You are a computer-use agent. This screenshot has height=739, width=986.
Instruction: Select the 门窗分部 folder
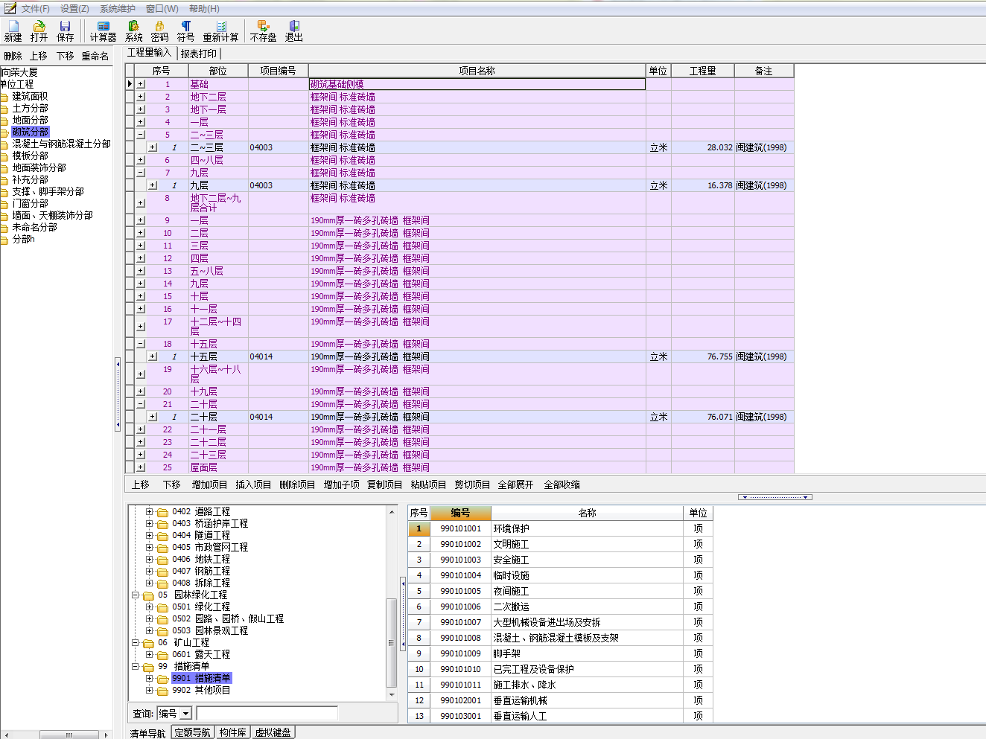30,203
